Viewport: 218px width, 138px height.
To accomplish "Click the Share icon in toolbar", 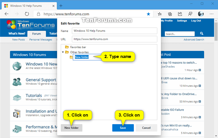I will pyautogui.click(x=180, y=14).
